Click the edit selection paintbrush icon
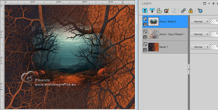Image resolution: width=218 pixels, height=110 pixels. (x=166, y=11)
